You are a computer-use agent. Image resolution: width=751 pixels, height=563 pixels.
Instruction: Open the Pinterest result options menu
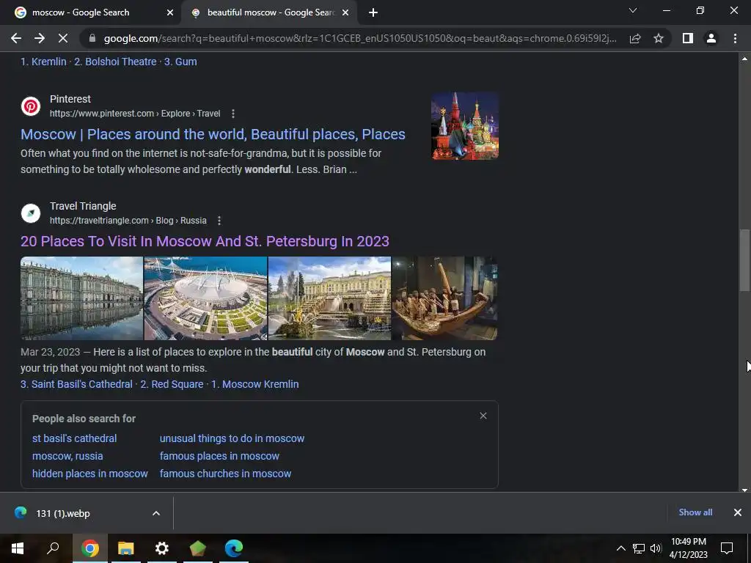point(232,114)
